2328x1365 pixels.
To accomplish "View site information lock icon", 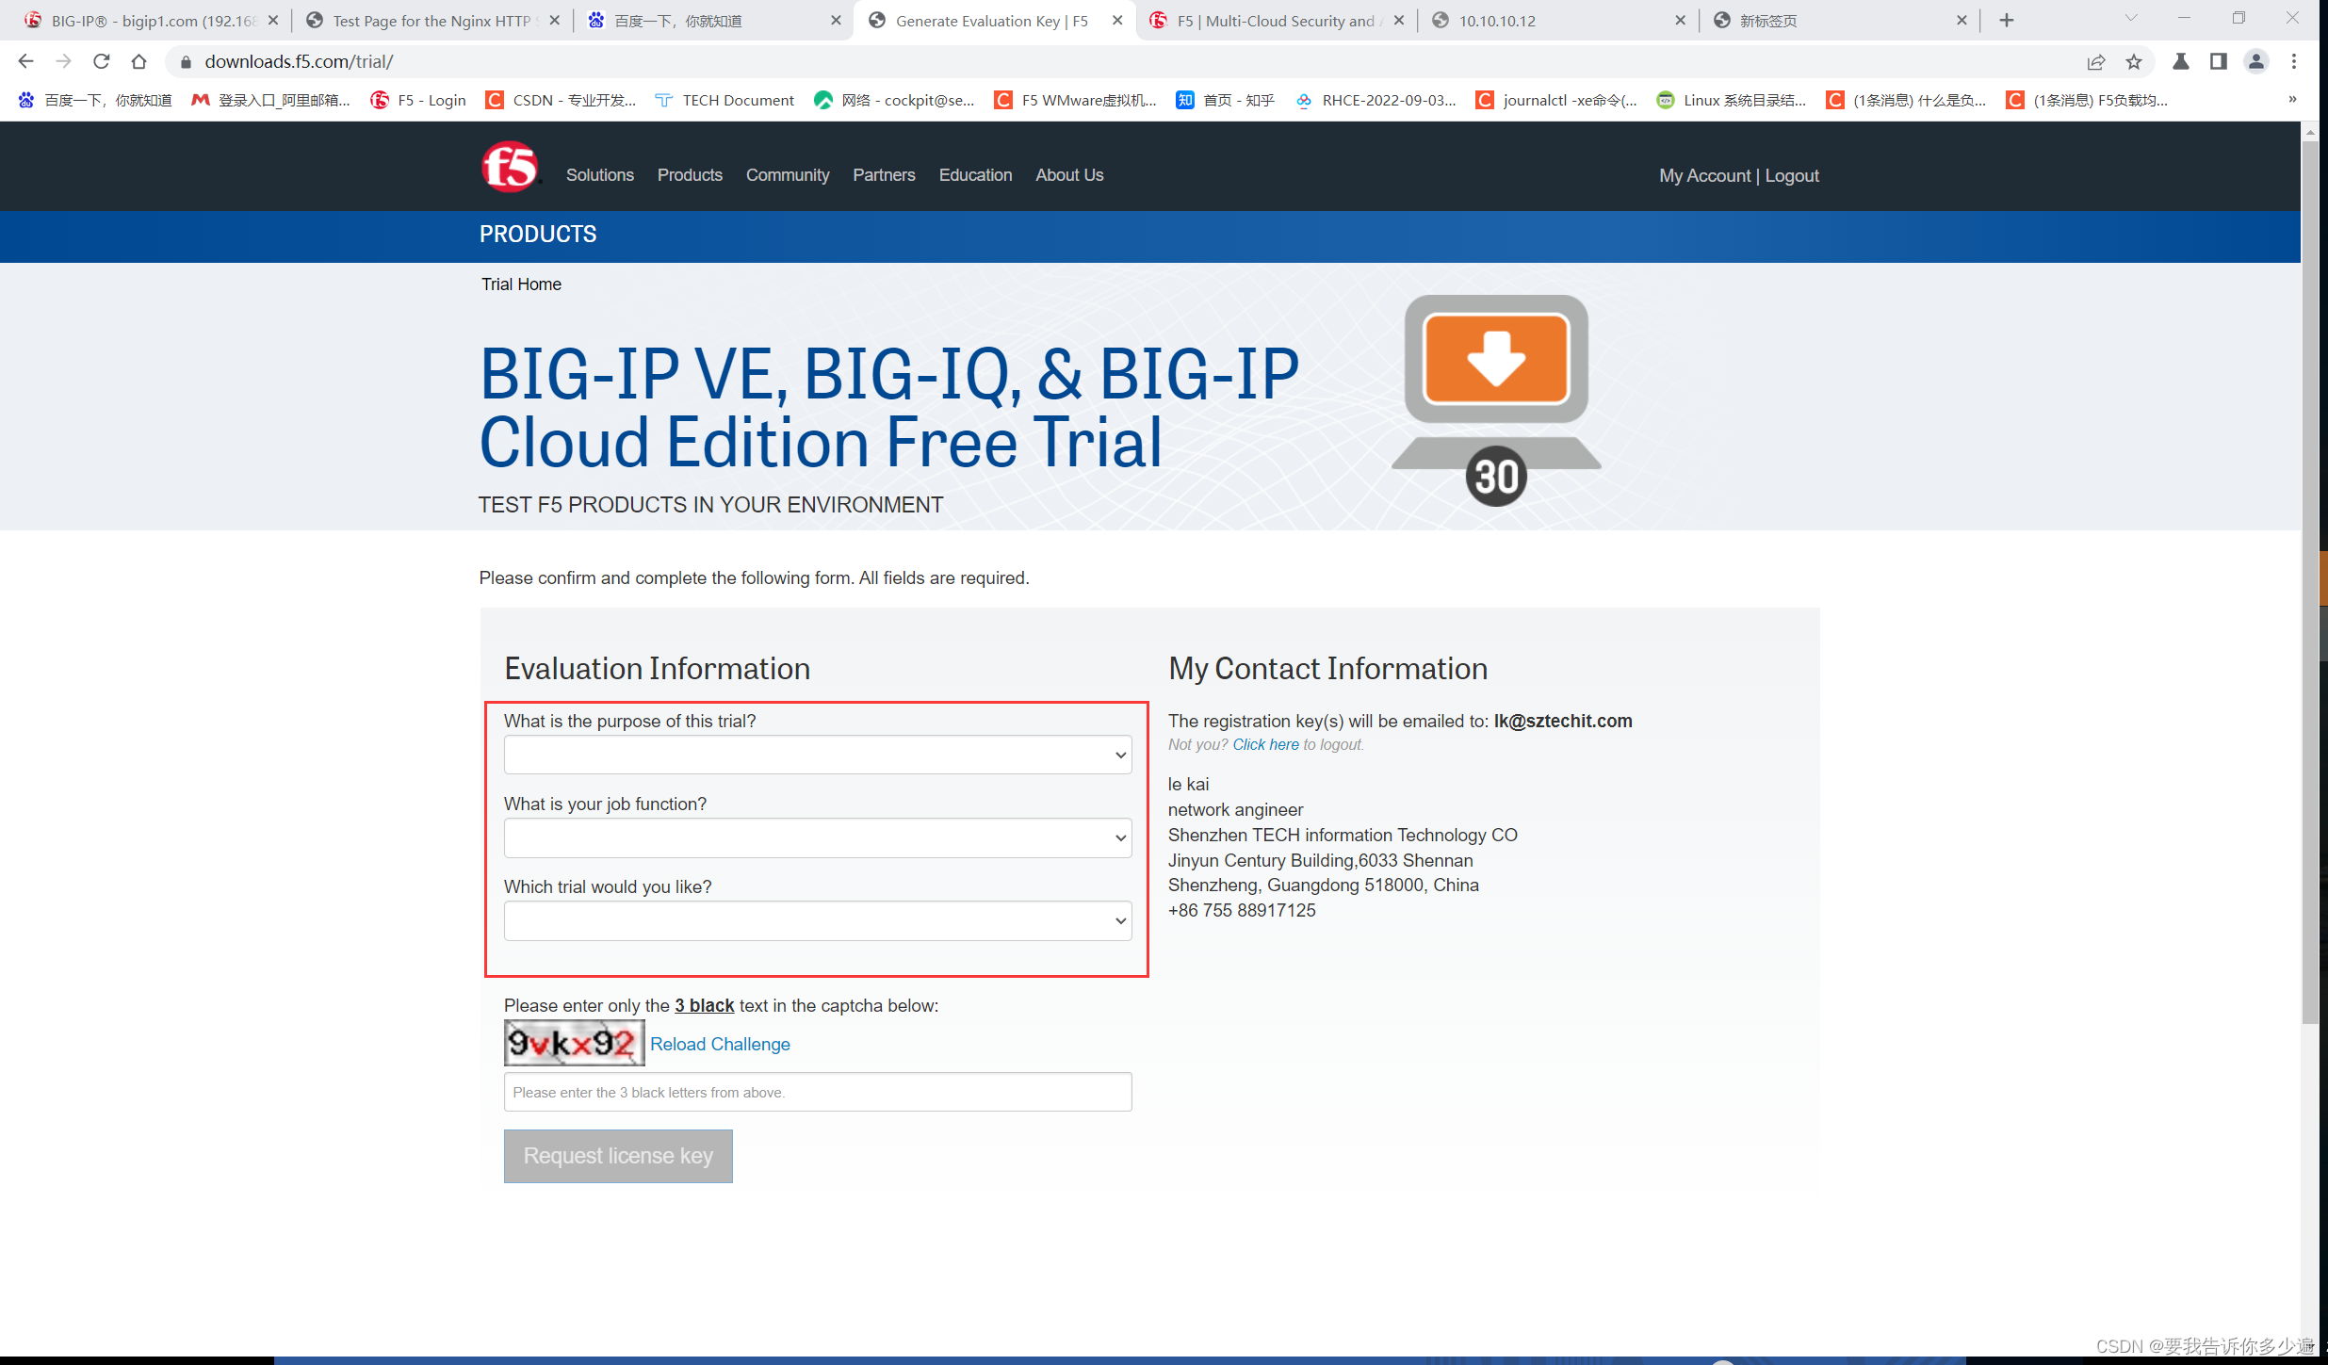I will pos(186,61).
